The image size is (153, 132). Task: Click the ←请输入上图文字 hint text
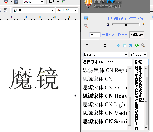coord(115,35)
